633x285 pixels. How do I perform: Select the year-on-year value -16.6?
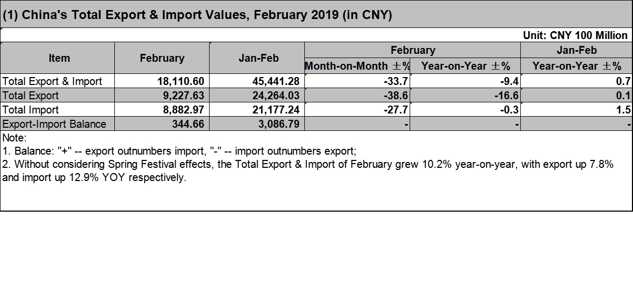[465, 96]
